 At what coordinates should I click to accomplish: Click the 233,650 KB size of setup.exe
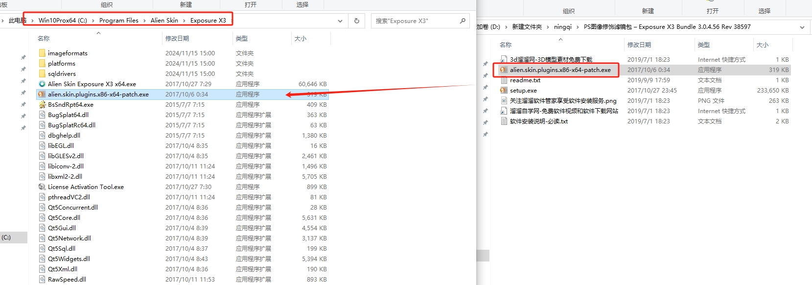click(x=773, y=90)
